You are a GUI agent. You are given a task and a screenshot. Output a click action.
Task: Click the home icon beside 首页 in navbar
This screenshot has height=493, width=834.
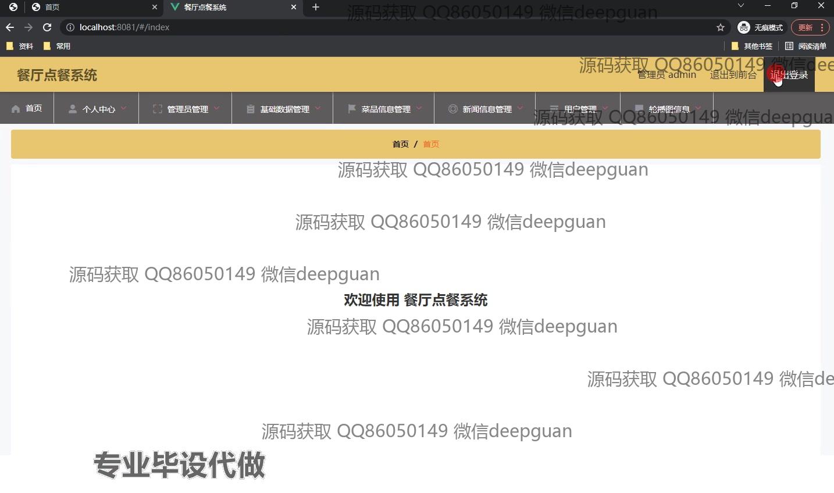point(16,109)
